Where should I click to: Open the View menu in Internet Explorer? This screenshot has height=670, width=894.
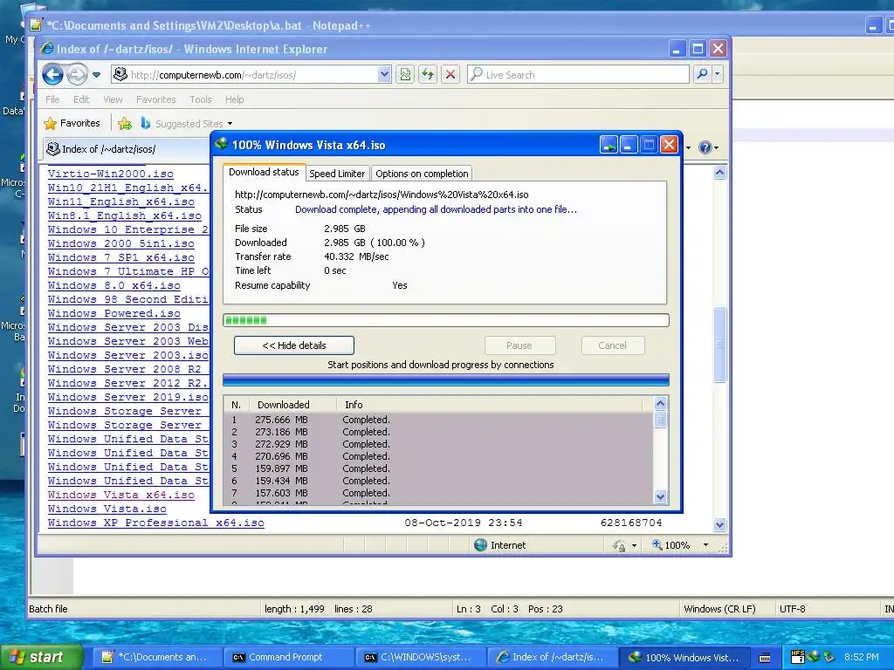coord(113,99)
